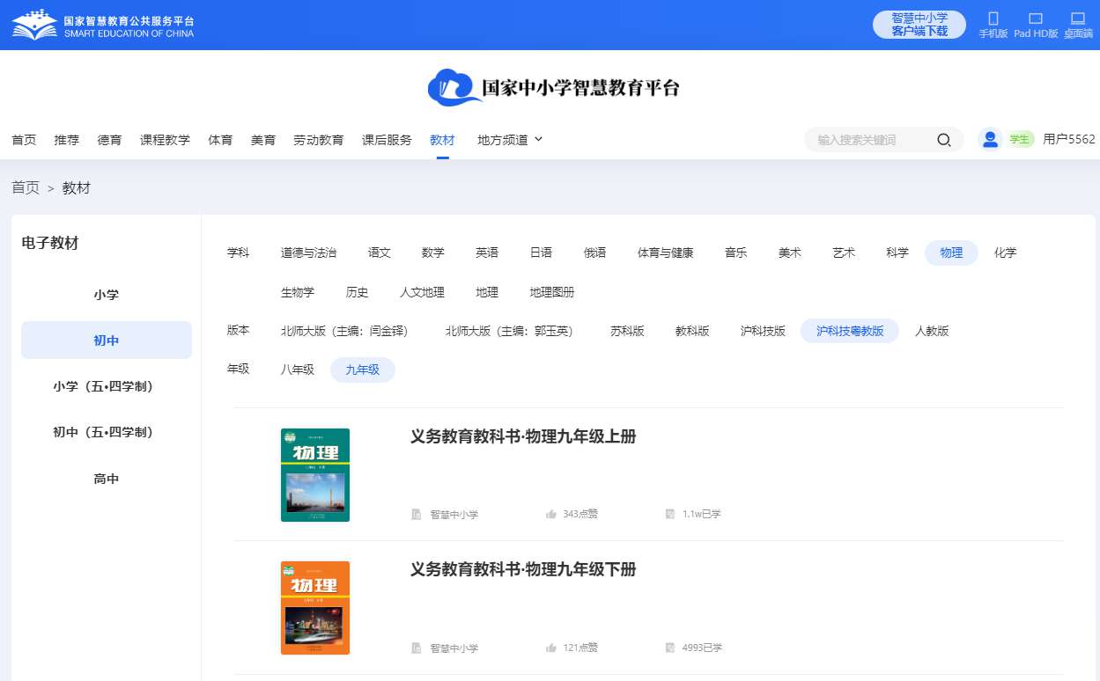Click the 学生 role badge
This screenshot has height=681, width=1100.
tap(1020, 139)
